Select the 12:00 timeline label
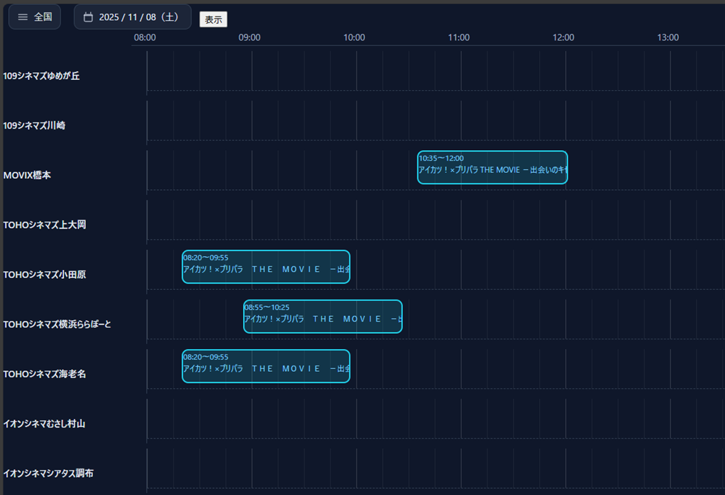The height and width of the screenshot is (495, 725). 563,37
